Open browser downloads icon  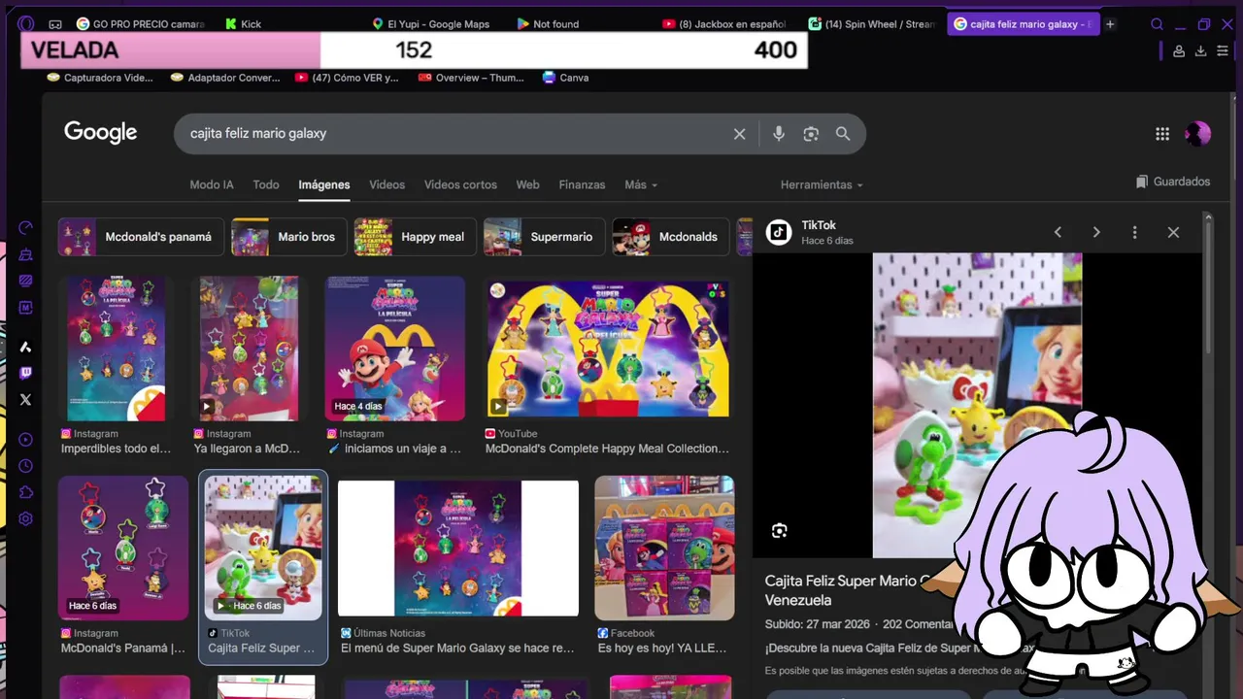click(1201, 51)
